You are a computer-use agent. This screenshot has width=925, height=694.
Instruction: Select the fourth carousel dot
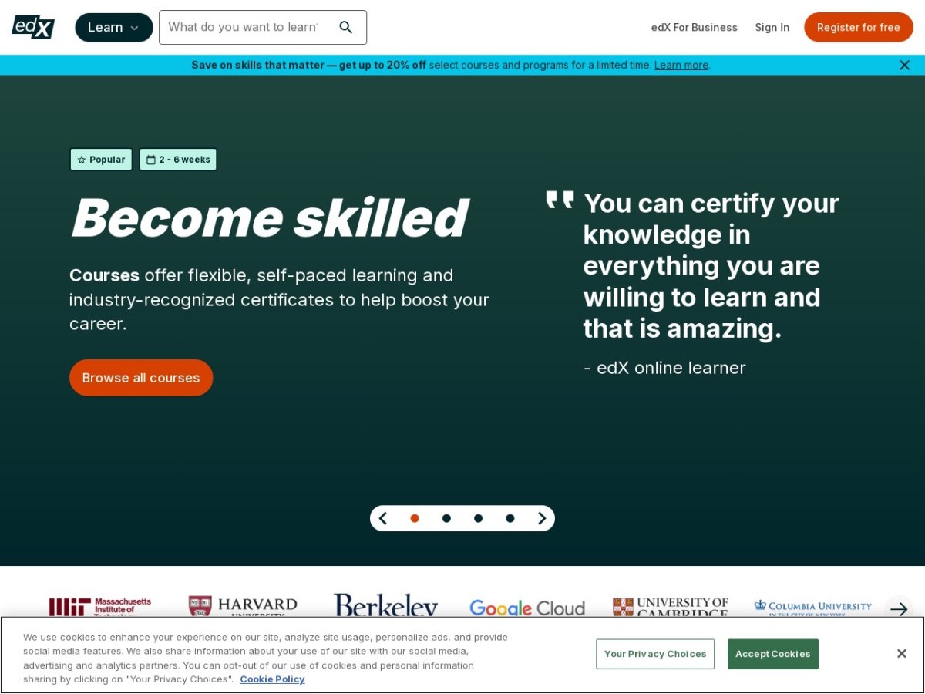pos(510,518)
